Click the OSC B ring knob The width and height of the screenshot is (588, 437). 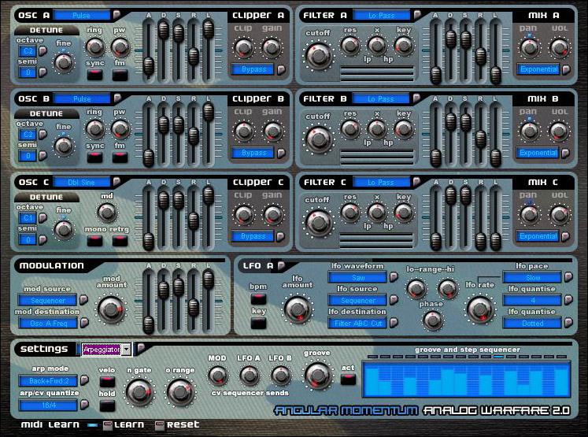95,129
